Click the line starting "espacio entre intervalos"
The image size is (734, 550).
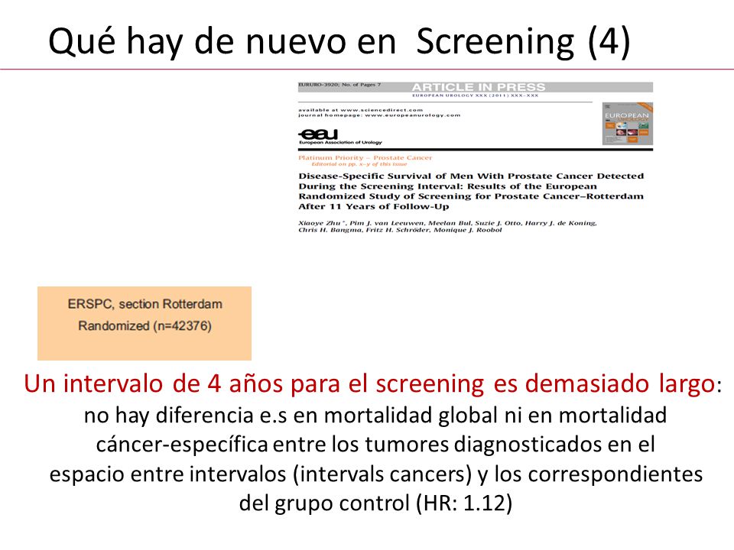[x=376, y=474]
